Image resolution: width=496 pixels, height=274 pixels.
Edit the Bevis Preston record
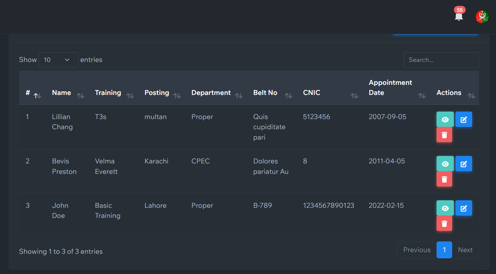[x=464, y=164]
